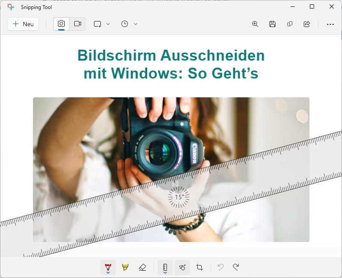
Task: Save the snip with the floppy disk icon
Action: [272, 24]
